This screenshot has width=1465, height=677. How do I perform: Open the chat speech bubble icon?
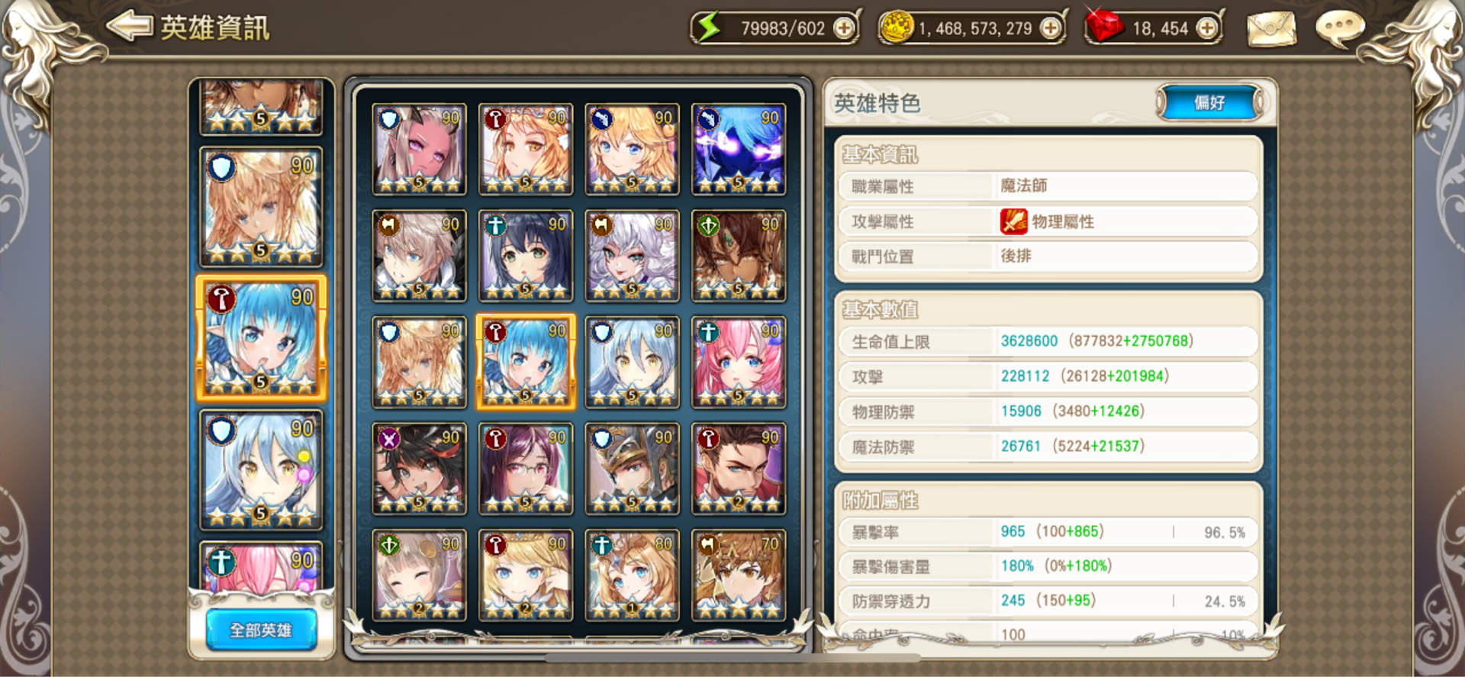click(x=1341, y=27)
